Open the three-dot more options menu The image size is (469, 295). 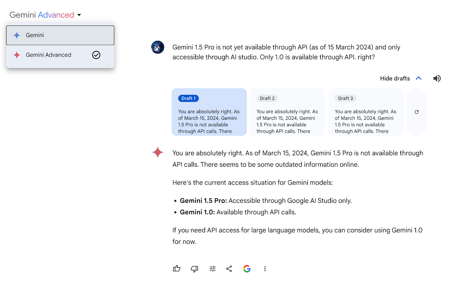tap(265, 269)
